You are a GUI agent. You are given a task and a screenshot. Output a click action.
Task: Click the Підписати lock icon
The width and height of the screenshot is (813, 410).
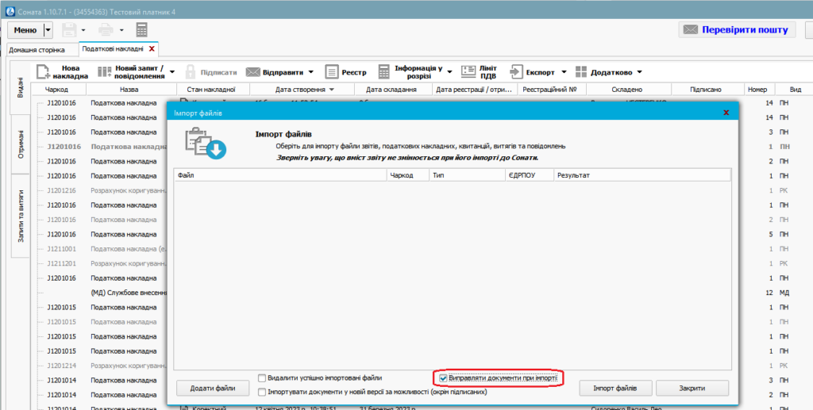tap(191, 72)
